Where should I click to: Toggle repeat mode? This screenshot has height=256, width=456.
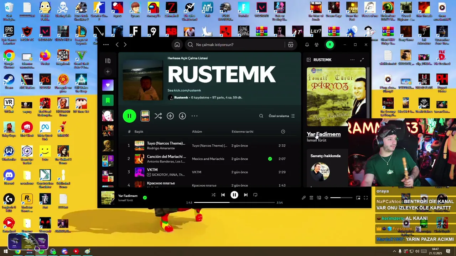(255, 195)
